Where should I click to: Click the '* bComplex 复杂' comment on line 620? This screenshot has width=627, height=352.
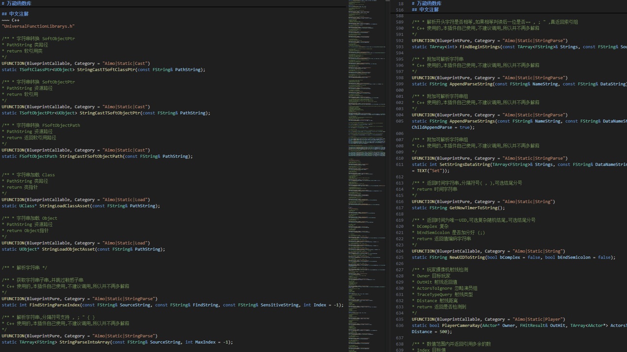pos(430,227)
